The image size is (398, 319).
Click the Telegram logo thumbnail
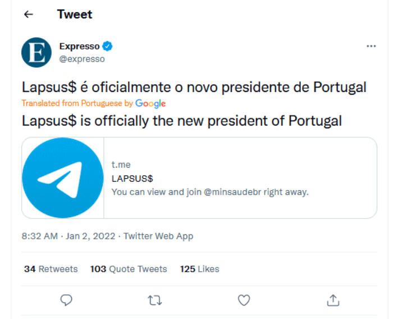[x=63, y=178]
